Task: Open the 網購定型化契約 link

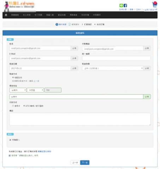Action: click(45, 151)
